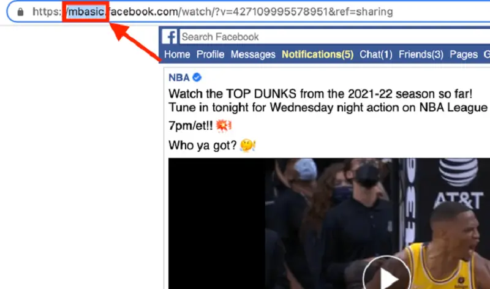The image size is (490, 289).
Task: Click the browser URL address field
Action: pyautogui.click(x=249, y=12)
